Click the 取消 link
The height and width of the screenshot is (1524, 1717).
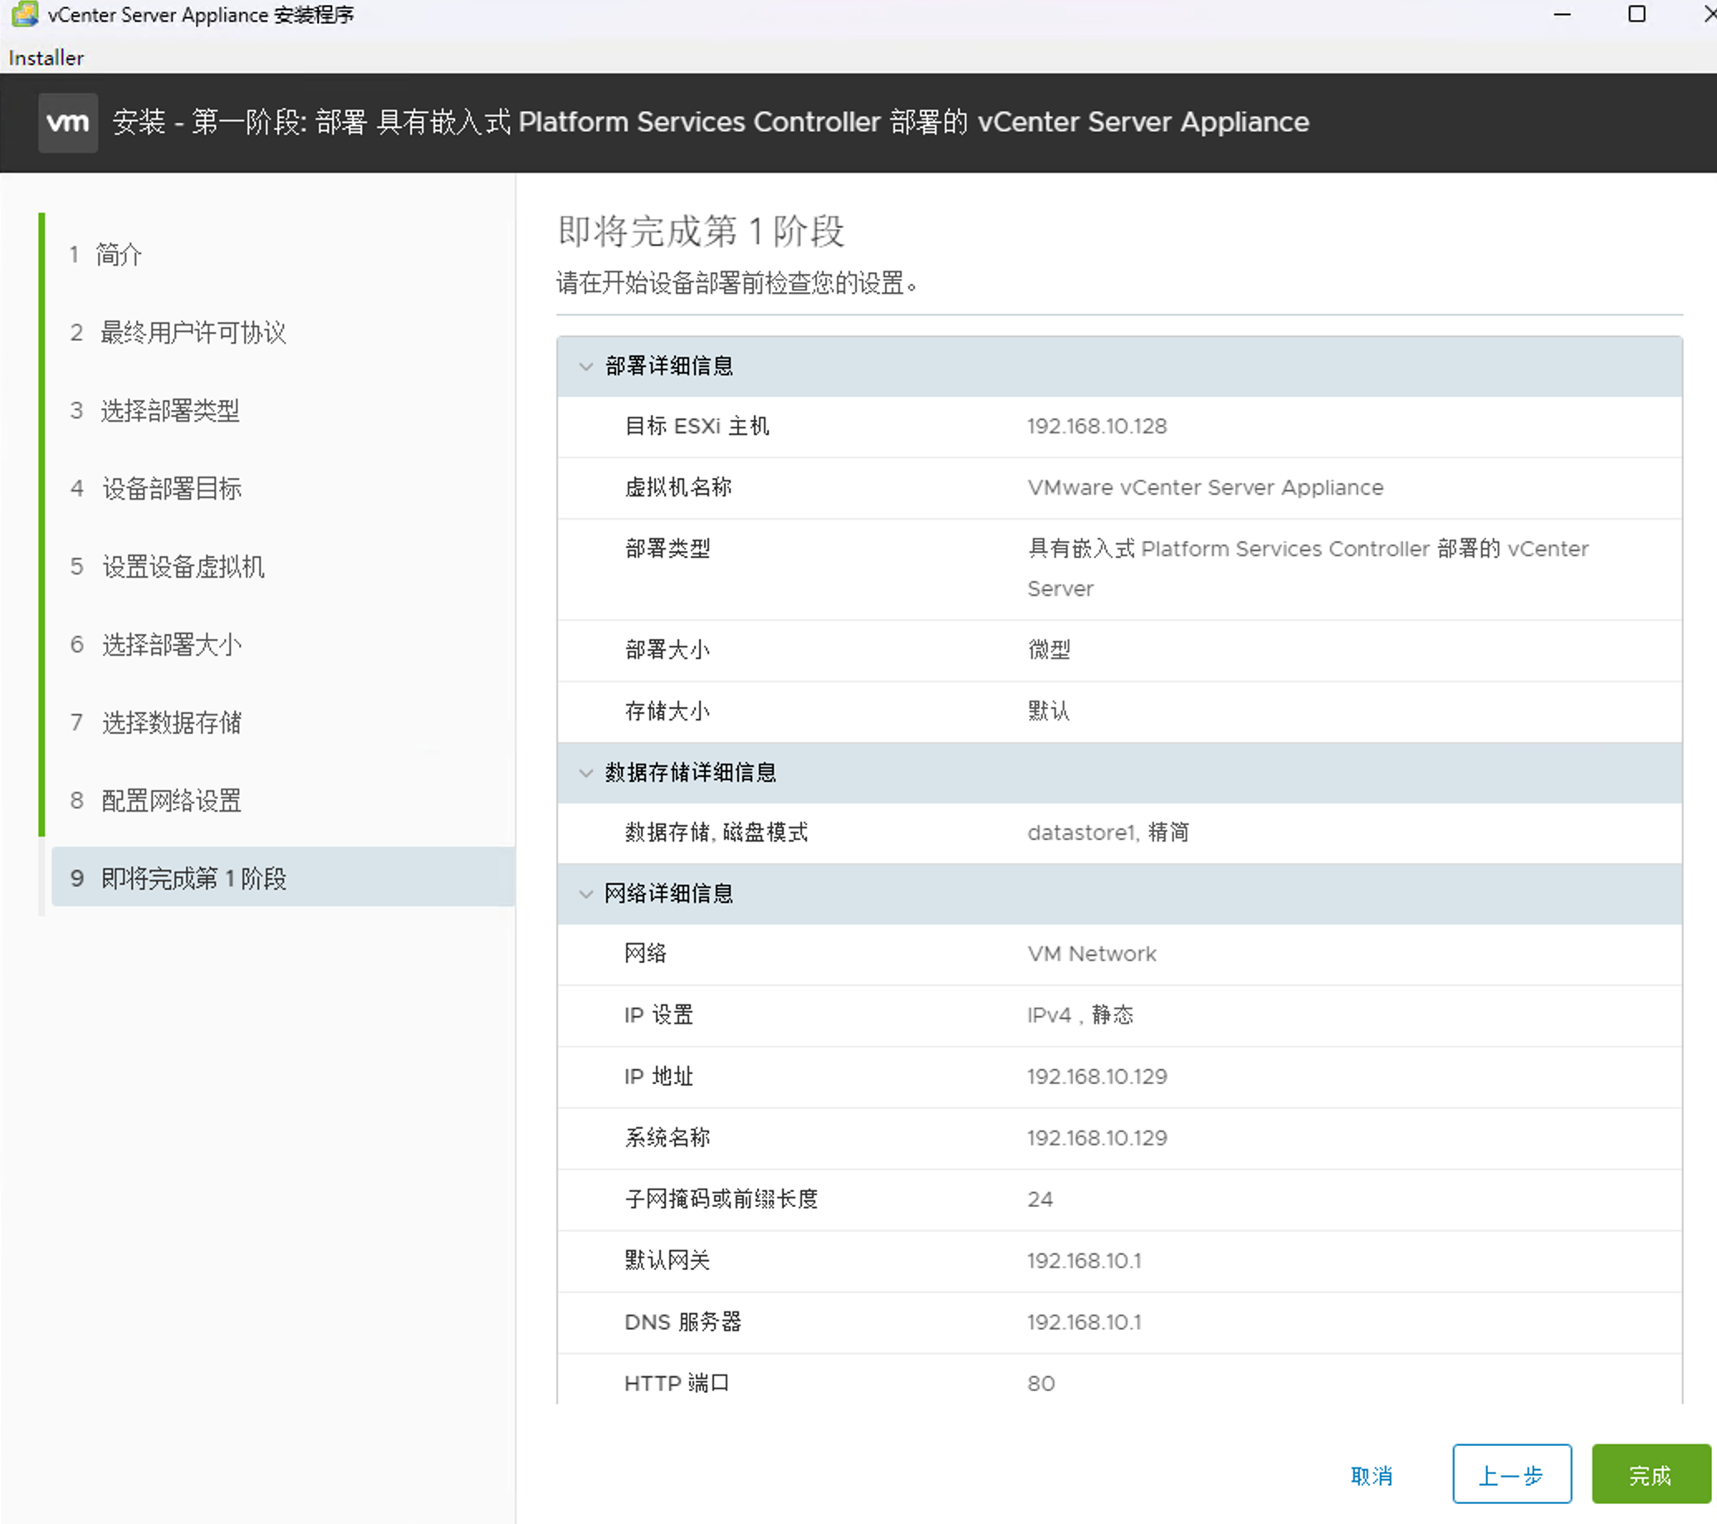click(1372, 1475)
